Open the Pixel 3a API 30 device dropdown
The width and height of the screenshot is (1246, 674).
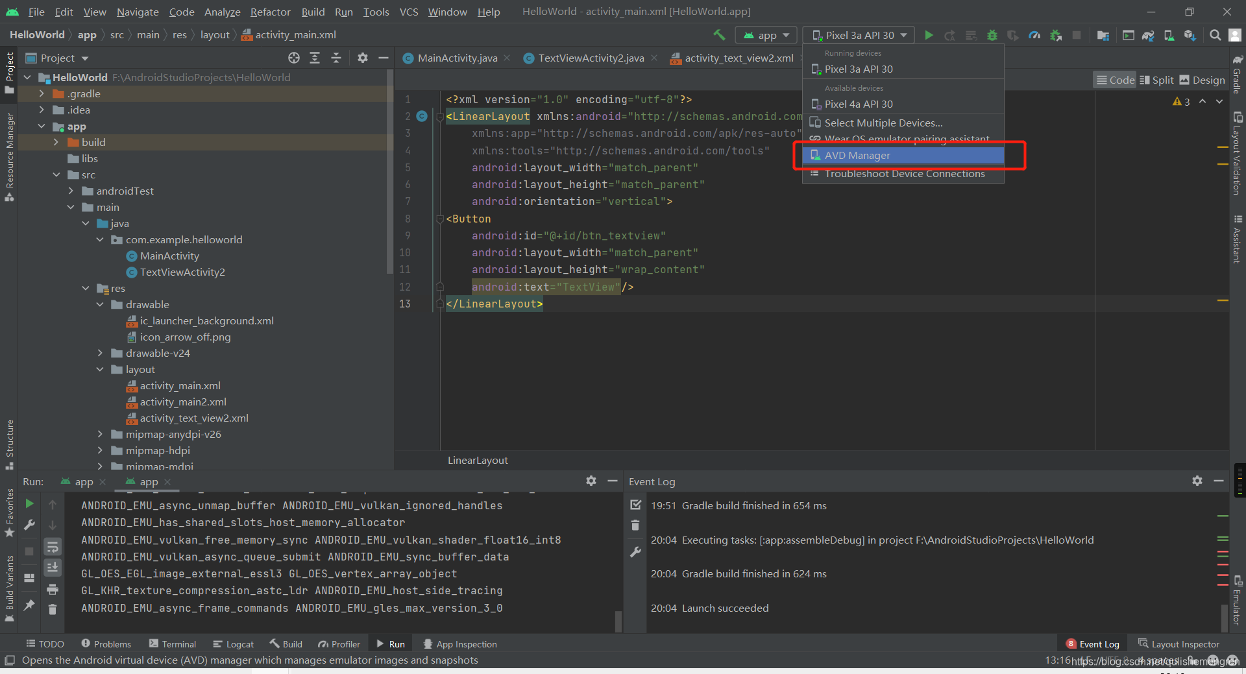[859, 35]
